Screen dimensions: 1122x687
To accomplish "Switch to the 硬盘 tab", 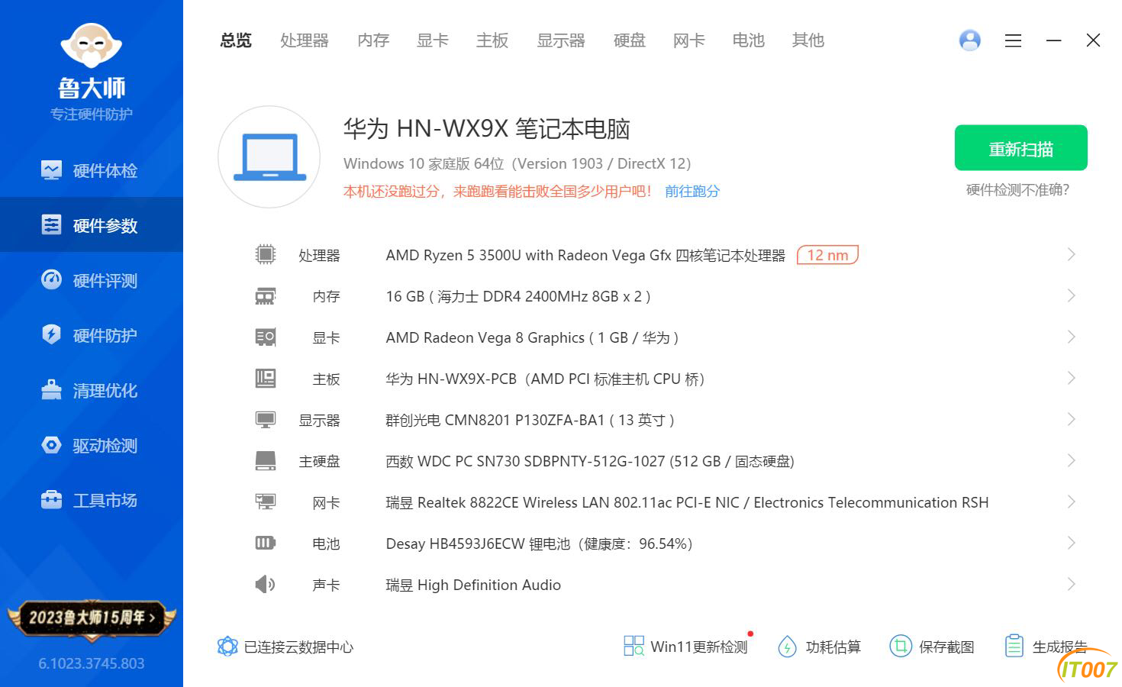I will point(630,40).
